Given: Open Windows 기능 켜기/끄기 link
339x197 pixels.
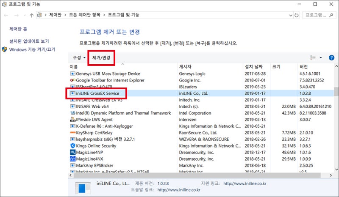Looking at the screenshot, I should (x=32, y=49).
